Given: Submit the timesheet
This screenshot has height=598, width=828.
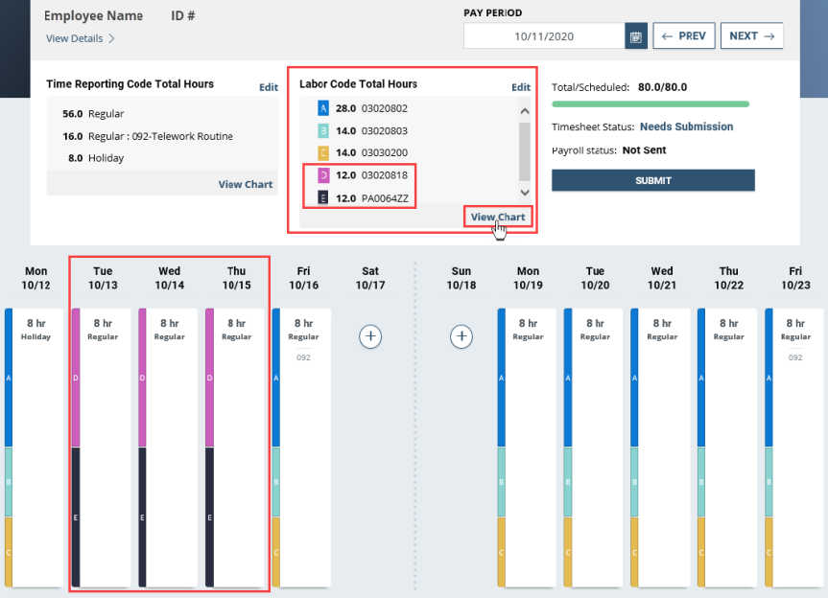Looking at the screenshot, I should tap(652, 180).
